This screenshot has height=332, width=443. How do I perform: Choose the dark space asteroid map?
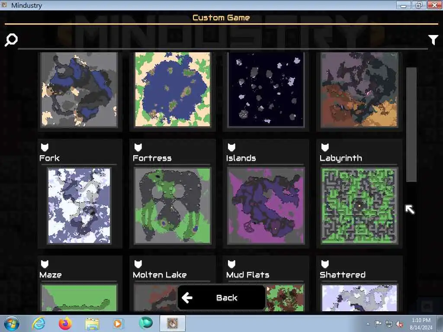pyautogui.click(x=266, y=89)
